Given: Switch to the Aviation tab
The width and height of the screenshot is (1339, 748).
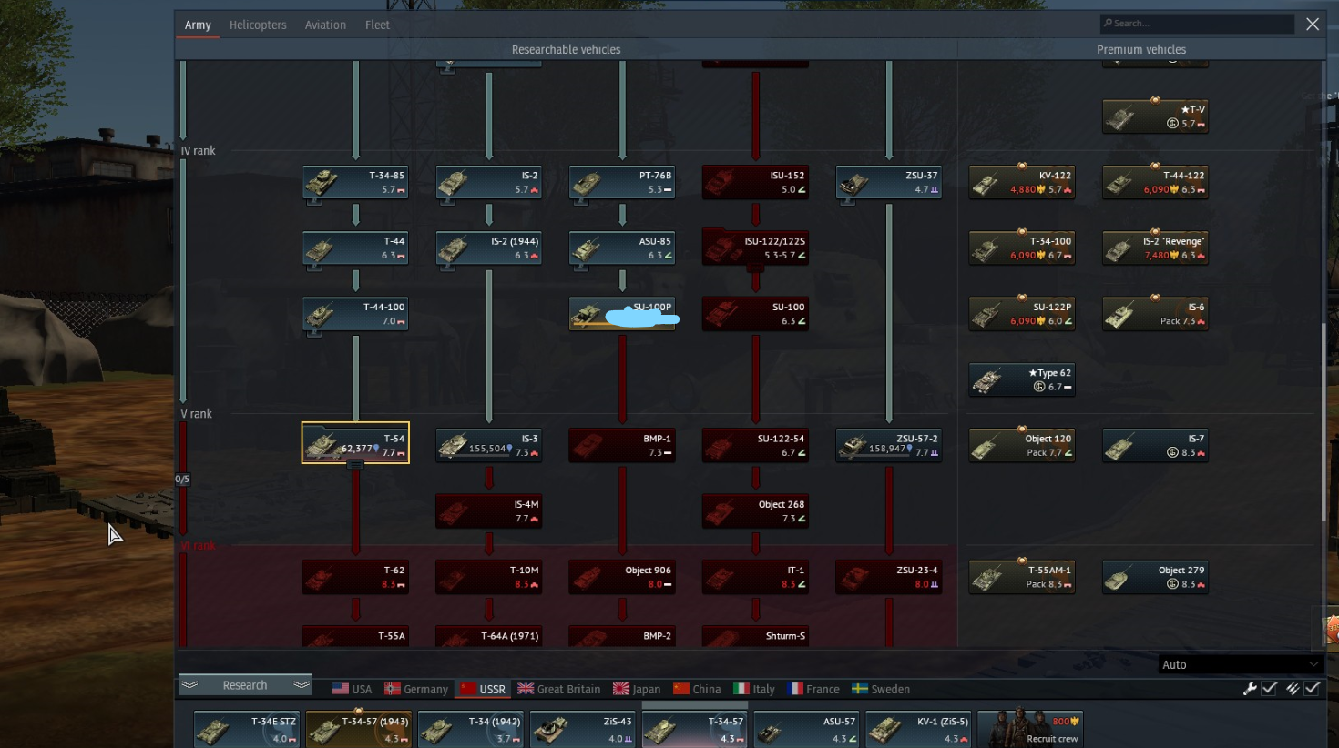Looking at the screenshot, I should pyautogui.click(x=325, y=25).
